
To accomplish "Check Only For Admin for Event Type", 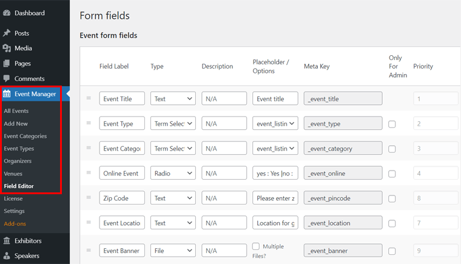I will pos(392,124).
